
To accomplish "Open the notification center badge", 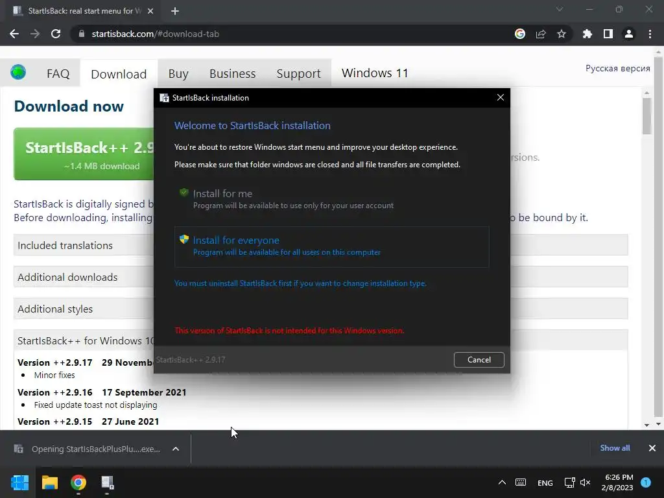I will [x=646, y=482].
